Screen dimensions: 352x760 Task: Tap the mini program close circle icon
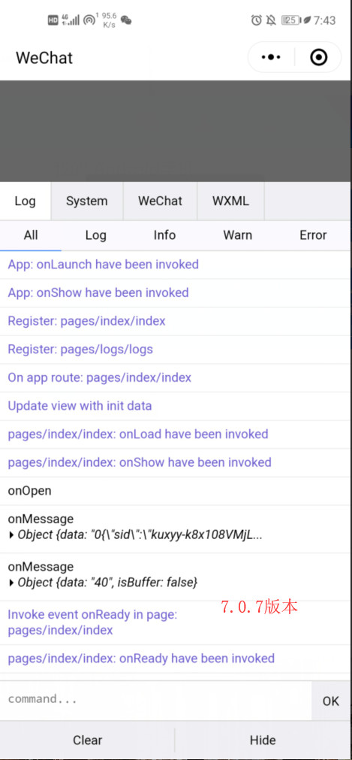coord(318,57)
